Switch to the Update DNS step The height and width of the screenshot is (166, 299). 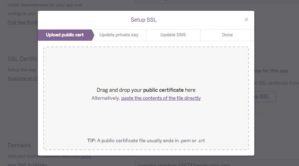pyautogui.click(x=173, y=35)
